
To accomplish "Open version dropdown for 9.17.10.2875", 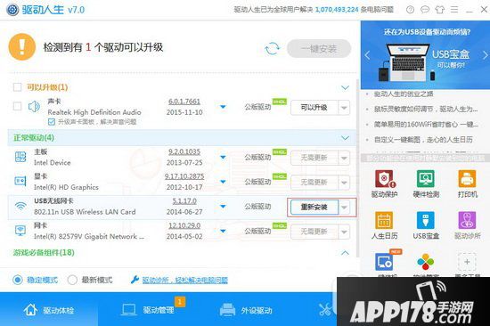I will (223, 182).
